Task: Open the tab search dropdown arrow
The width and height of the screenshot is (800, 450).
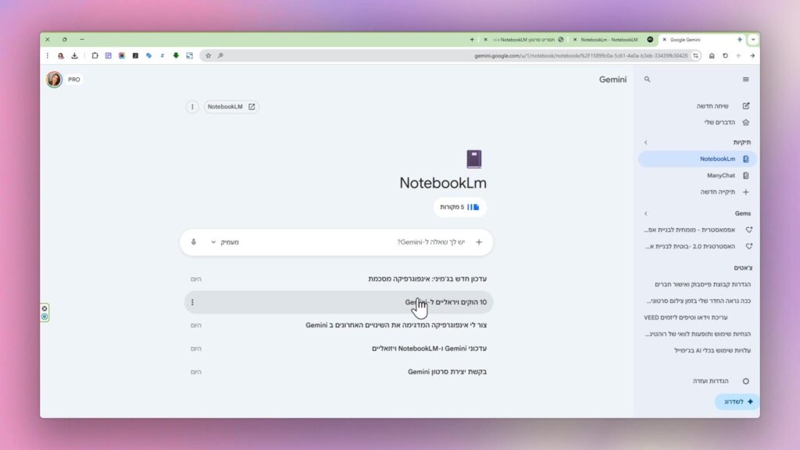Action: click(x=753, y=40)
